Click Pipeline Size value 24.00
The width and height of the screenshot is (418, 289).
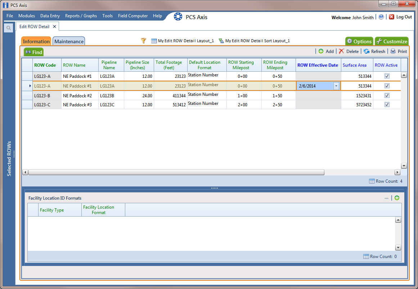click(x=139, y=95)
